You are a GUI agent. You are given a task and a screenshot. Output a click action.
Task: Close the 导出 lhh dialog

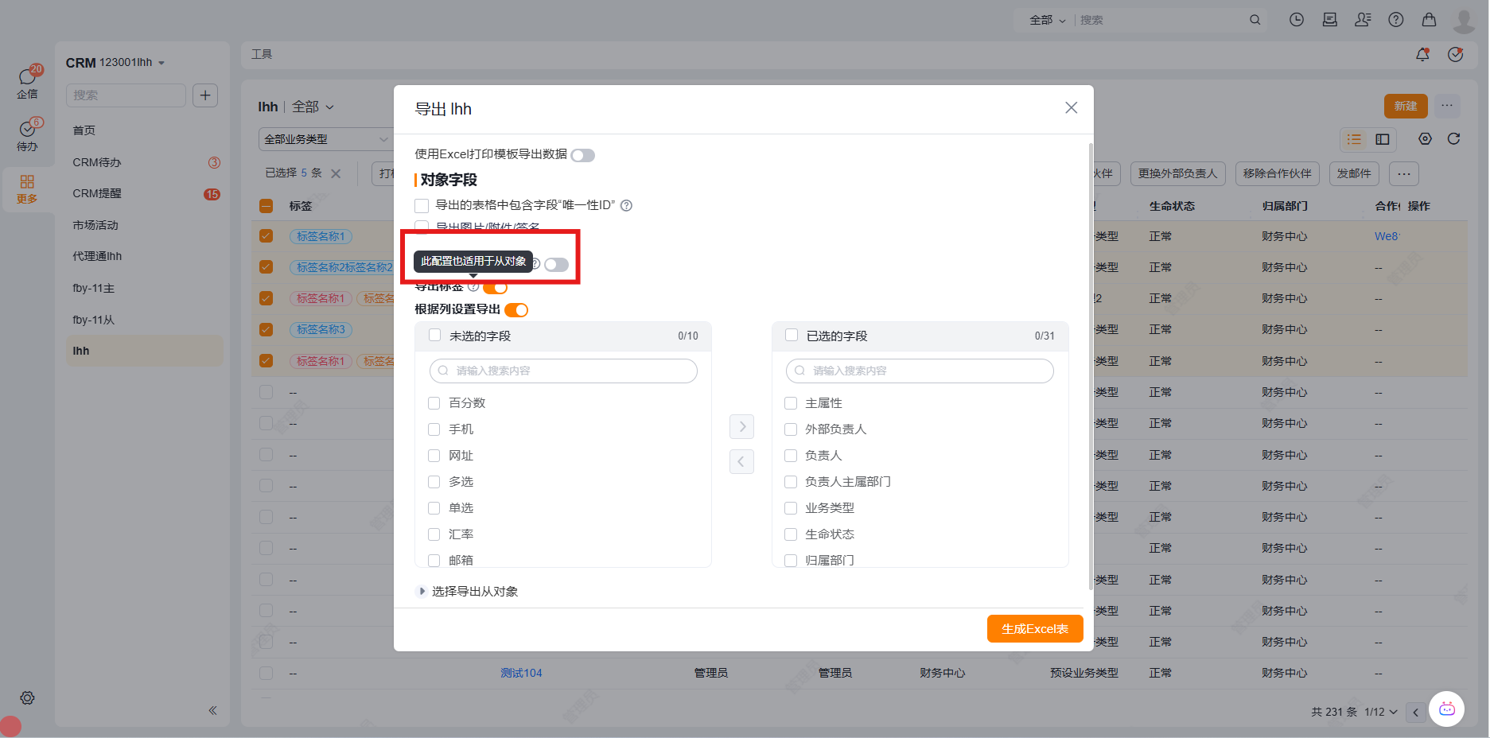1072,108
